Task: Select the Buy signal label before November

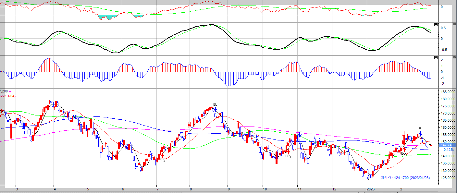Action: (288, 156)
